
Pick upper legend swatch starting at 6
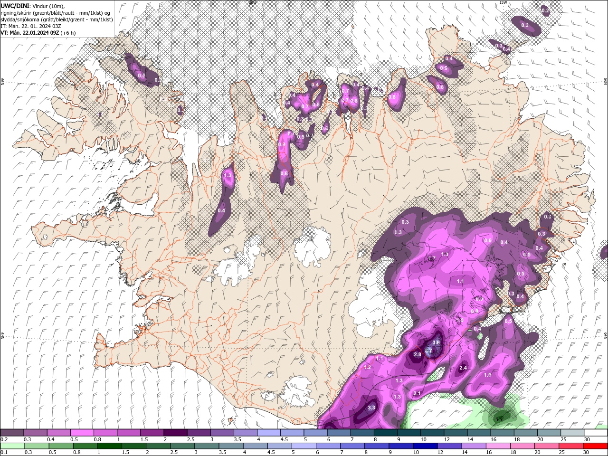(339, 433)
